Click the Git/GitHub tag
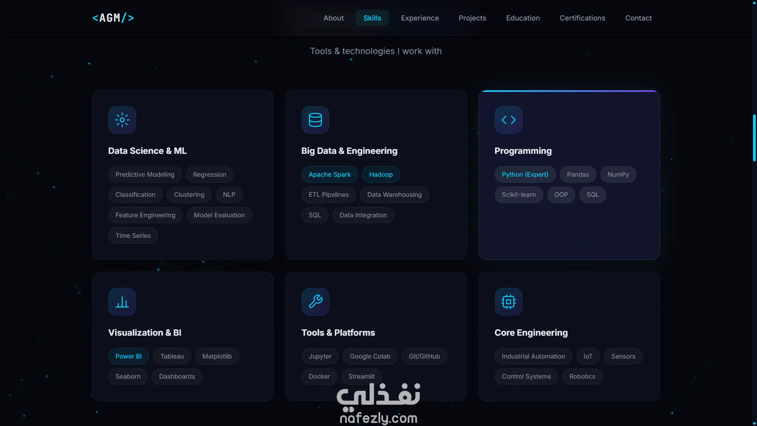The image size is (757, 426). pos(424,356)
